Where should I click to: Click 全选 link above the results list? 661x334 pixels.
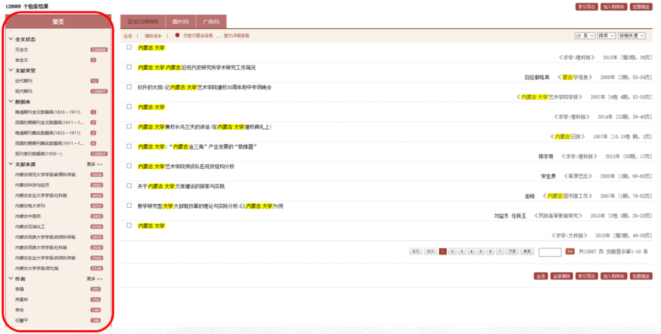(x=128, y=36)
